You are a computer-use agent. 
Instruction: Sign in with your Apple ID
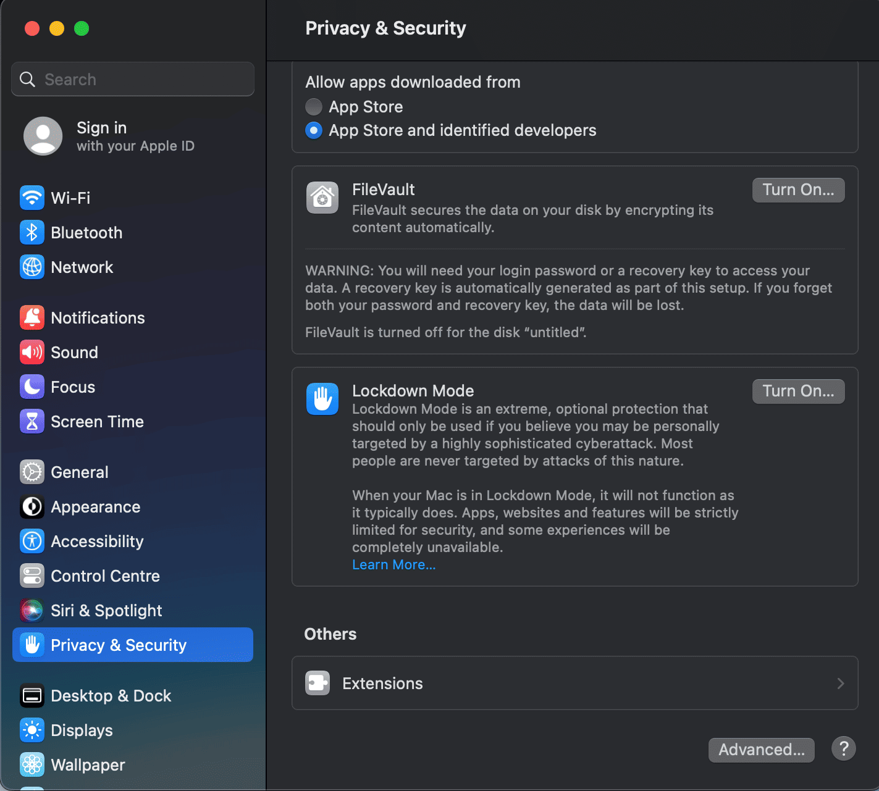tap(133, 136)
